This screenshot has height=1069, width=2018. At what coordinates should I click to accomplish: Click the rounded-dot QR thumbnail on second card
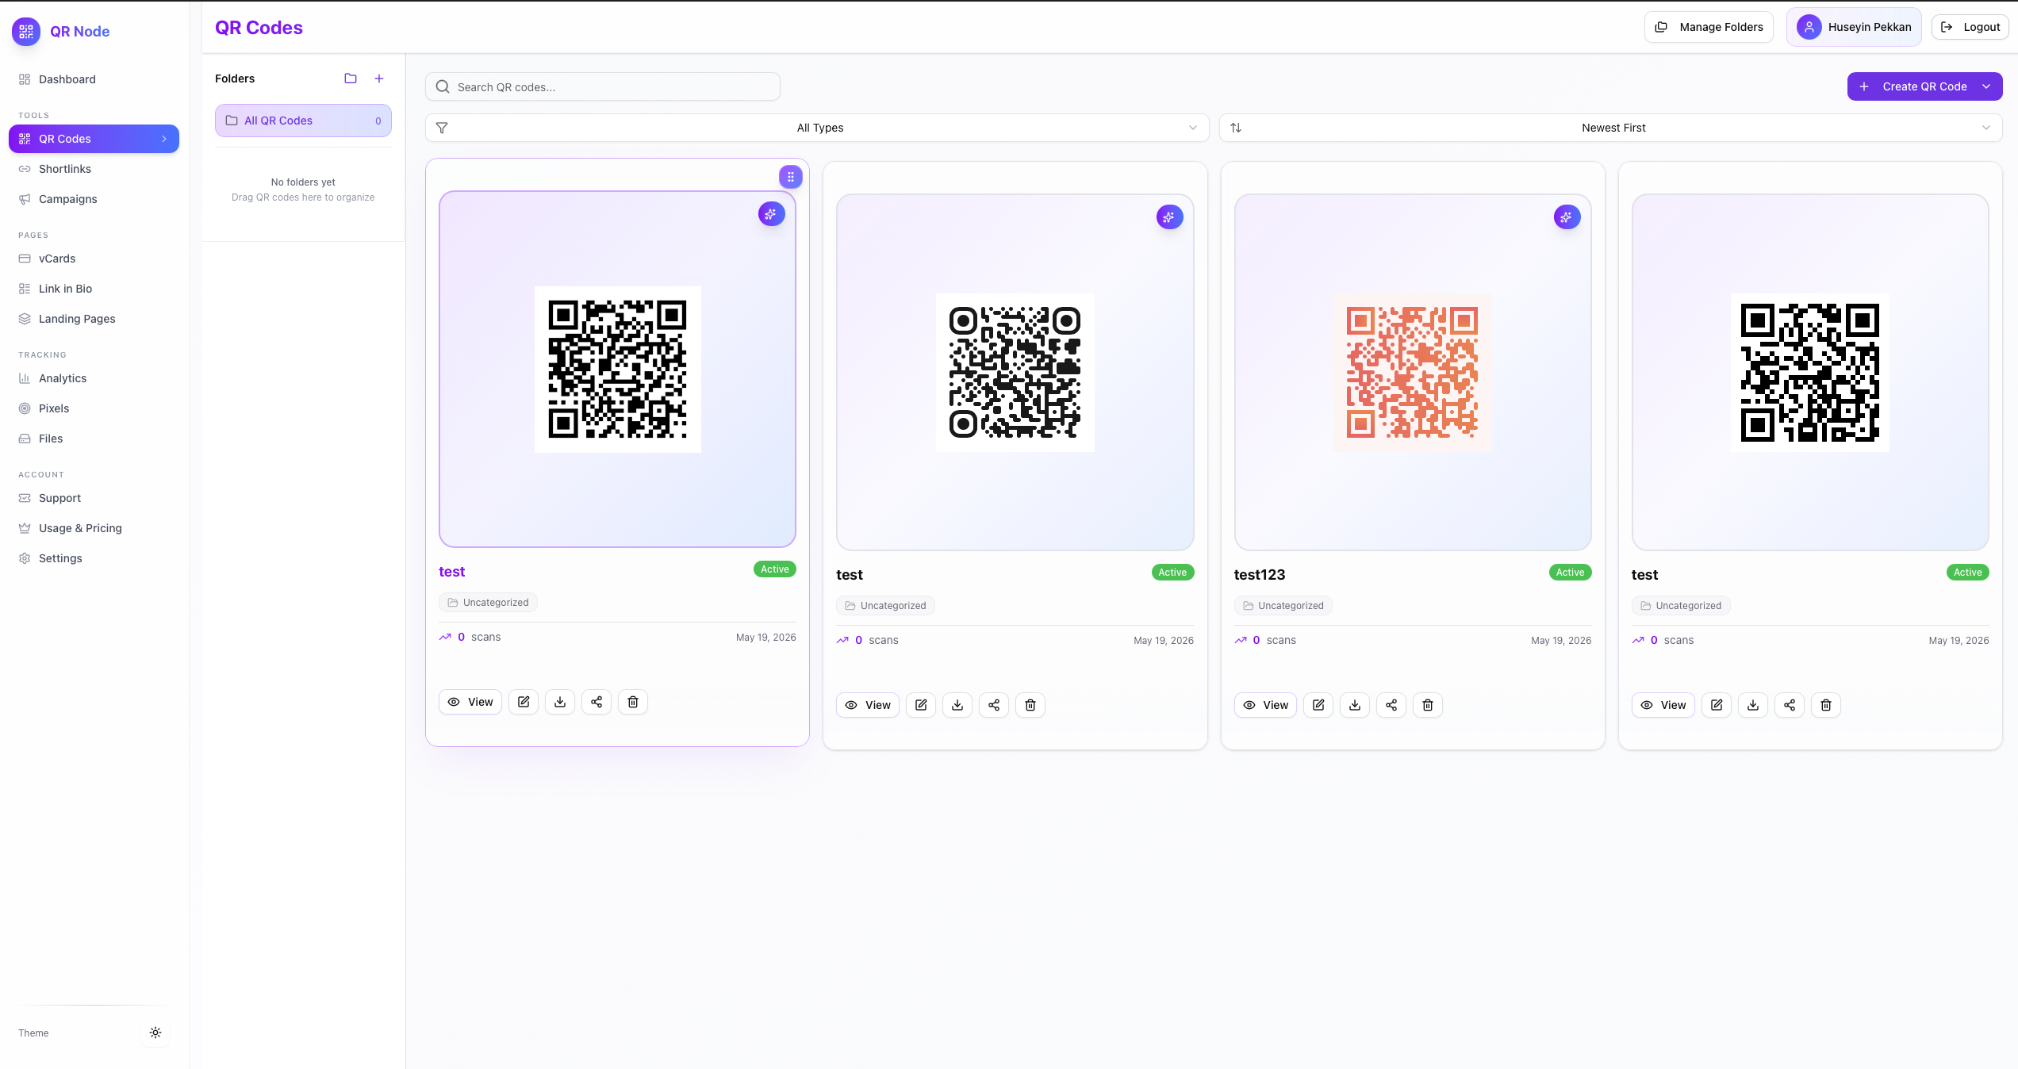pyautogui.click(x=1015, y=373)
